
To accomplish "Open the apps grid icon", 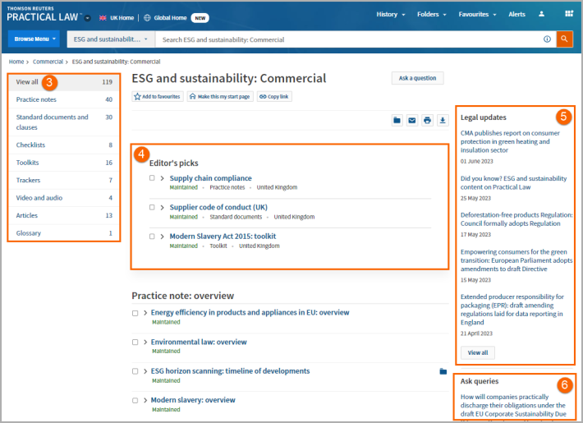I will pyautogui.click(x=569, y=14).
